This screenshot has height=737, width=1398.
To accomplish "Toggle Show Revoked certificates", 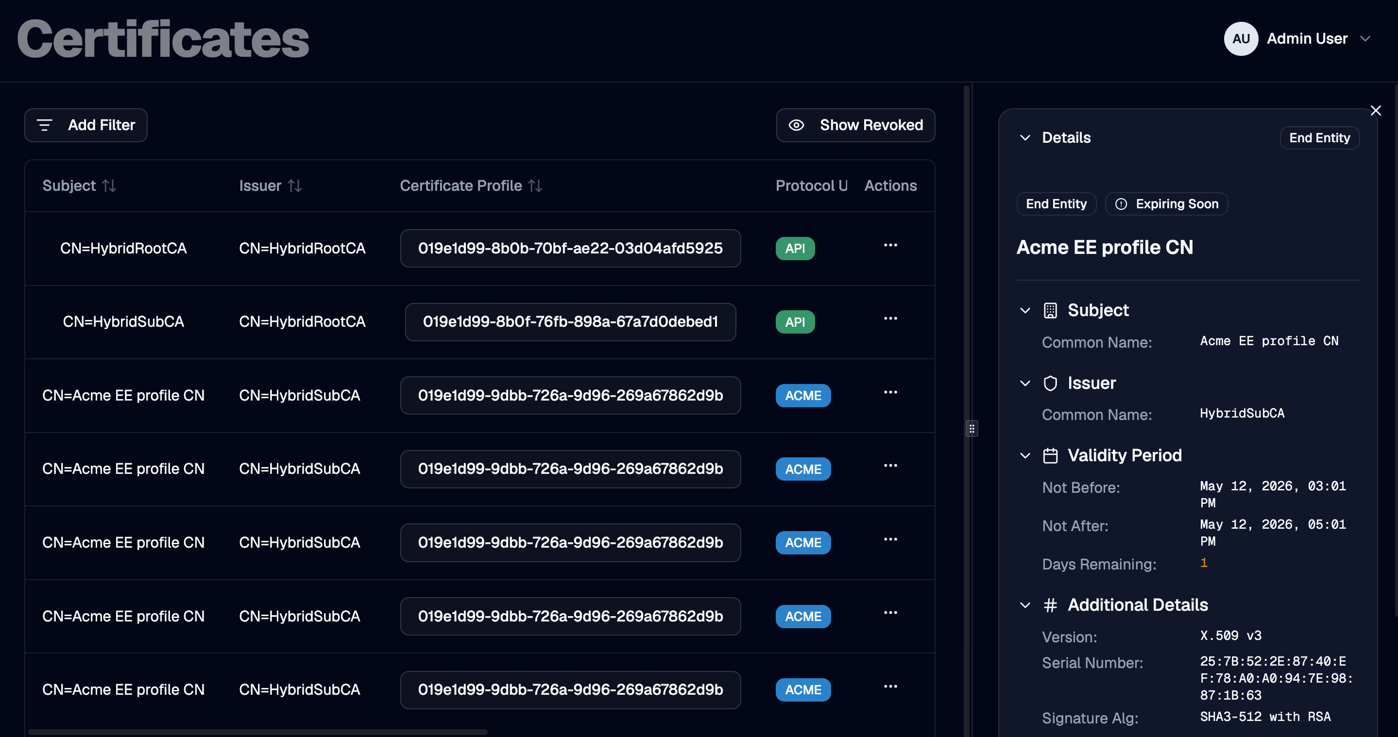I will [855, 125].
